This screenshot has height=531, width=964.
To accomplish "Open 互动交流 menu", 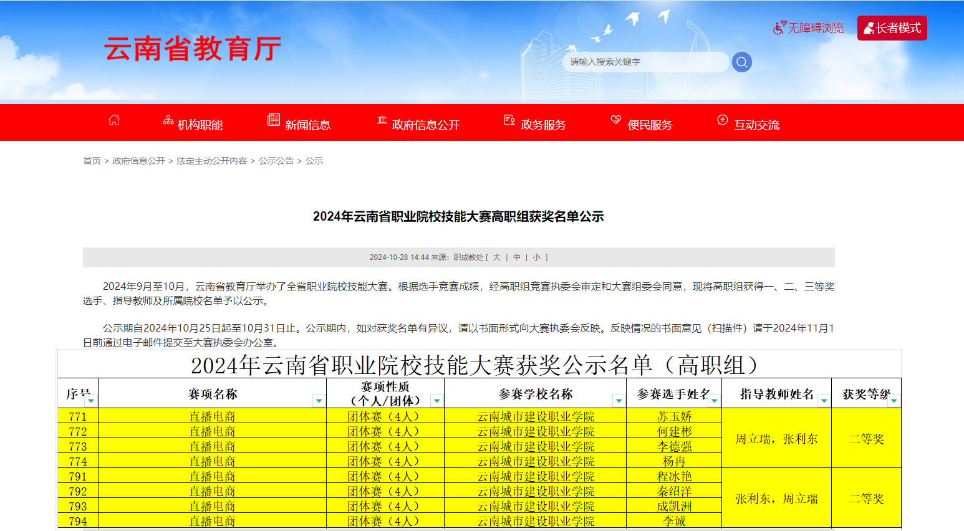I will point(757,125).
